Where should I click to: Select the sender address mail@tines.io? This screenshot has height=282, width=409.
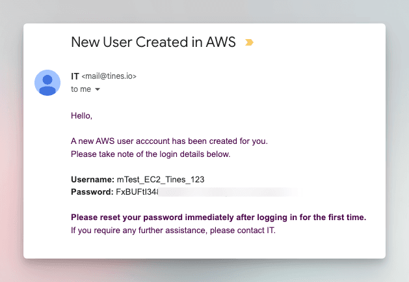point(109,76)
